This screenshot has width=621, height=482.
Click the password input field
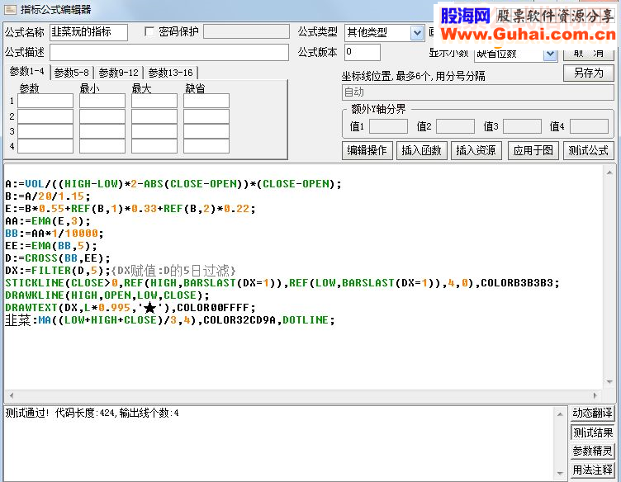(246, 31)
